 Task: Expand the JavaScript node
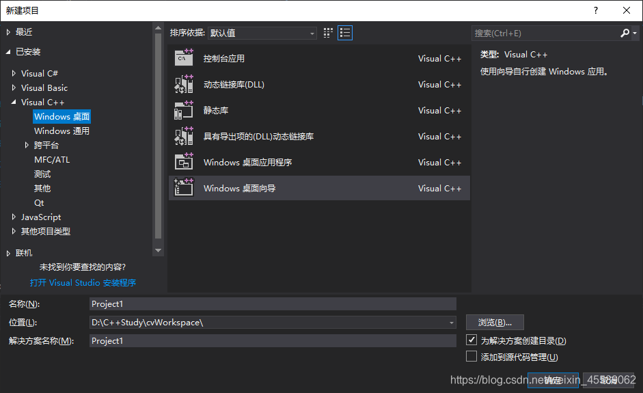tap(14, 217)
